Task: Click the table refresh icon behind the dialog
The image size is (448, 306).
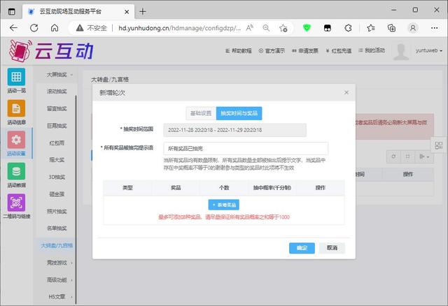Action: 393,156
